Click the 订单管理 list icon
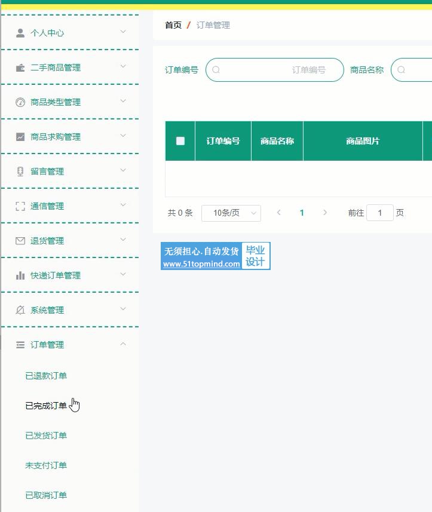This screenshot has height=512, width=432. [x=20, y=345]
